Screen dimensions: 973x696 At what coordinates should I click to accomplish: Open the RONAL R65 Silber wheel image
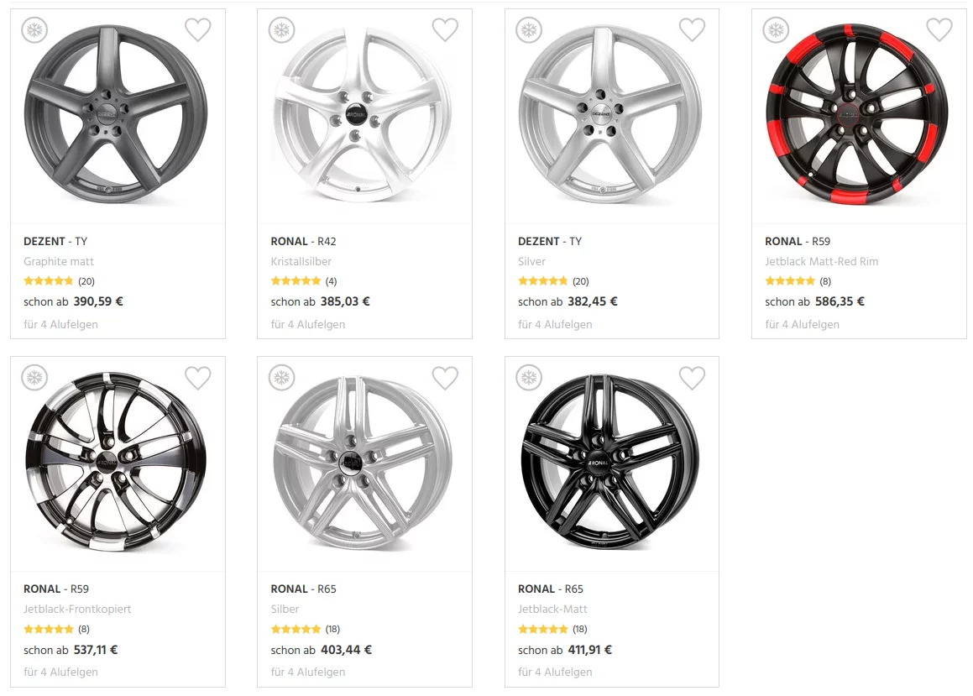point(363,462)
